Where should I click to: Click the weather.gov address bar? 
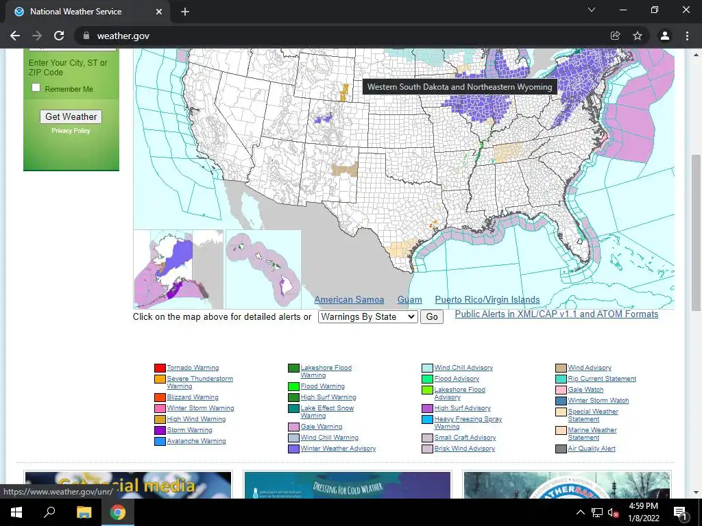click(x=340, y=36)
